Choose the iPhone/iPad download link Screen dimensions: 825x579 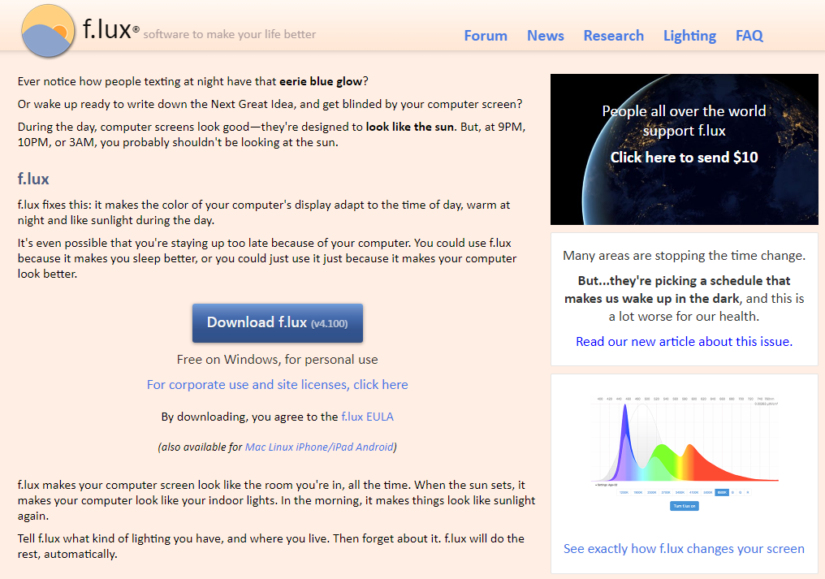point(324,447)
